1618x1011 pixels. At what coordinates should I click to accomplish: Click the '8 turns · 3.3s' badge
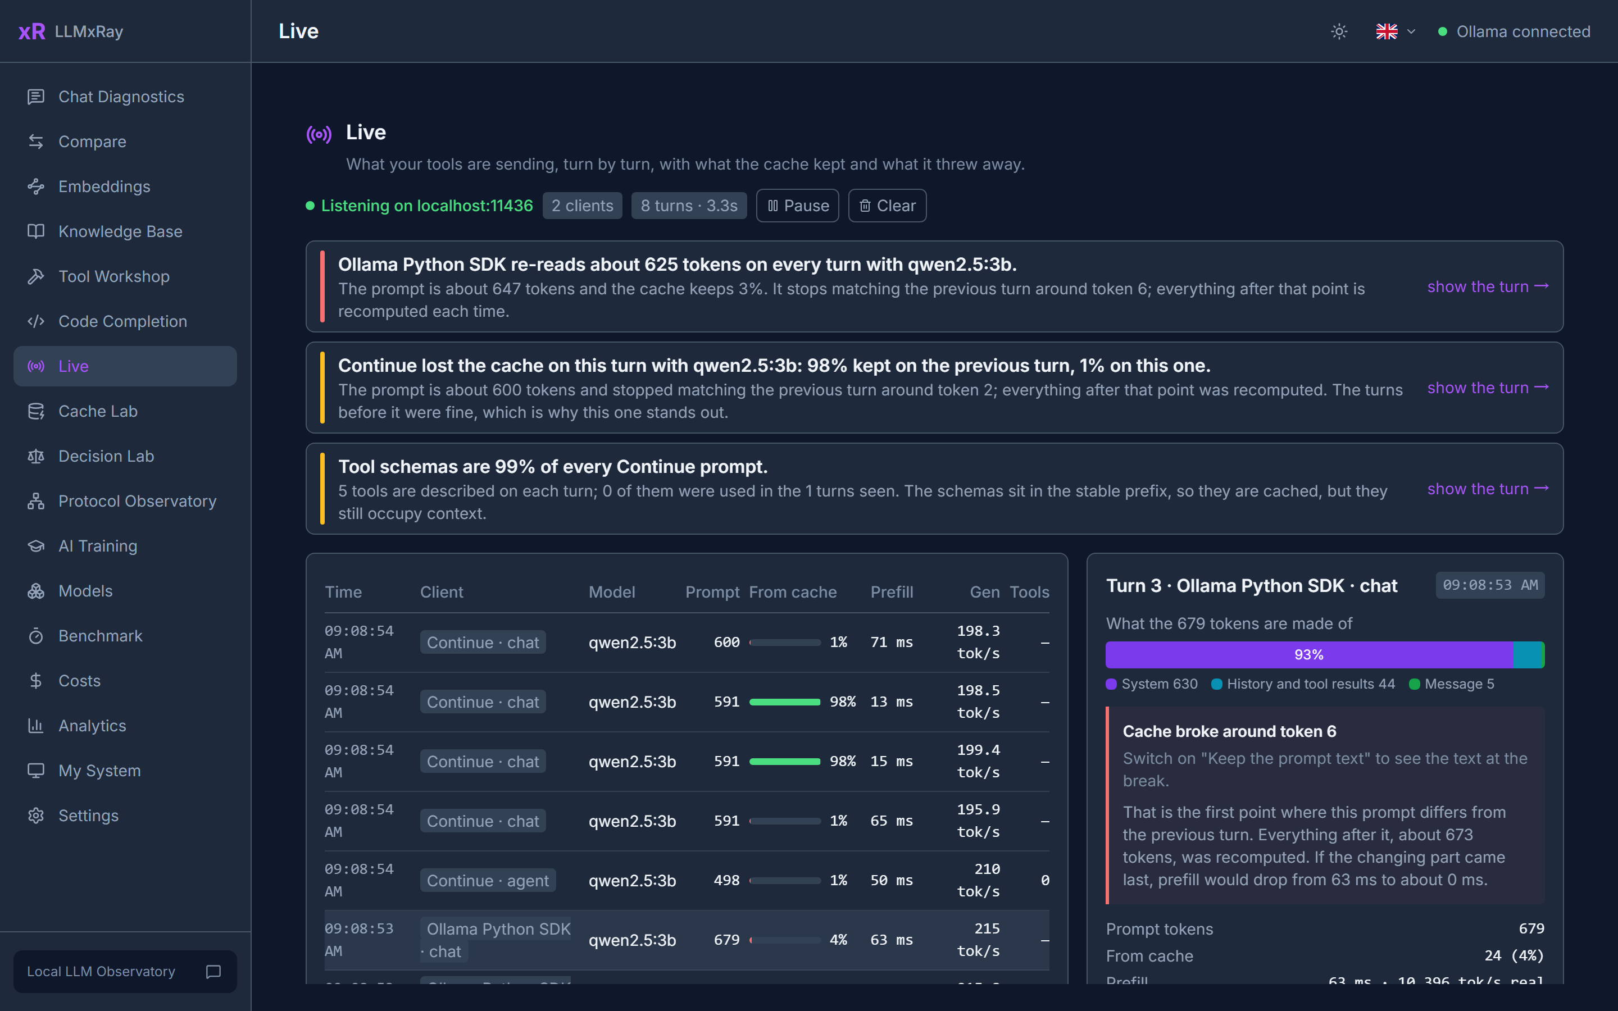pyautogui.click(x=689, y=205)
